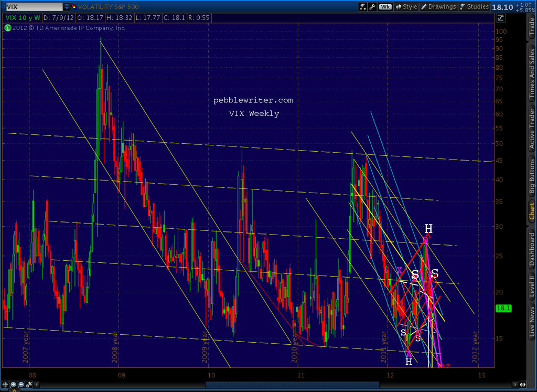Click the percent zoom icon
Viewport: 537px width, 392px height.
click(29, 385)
